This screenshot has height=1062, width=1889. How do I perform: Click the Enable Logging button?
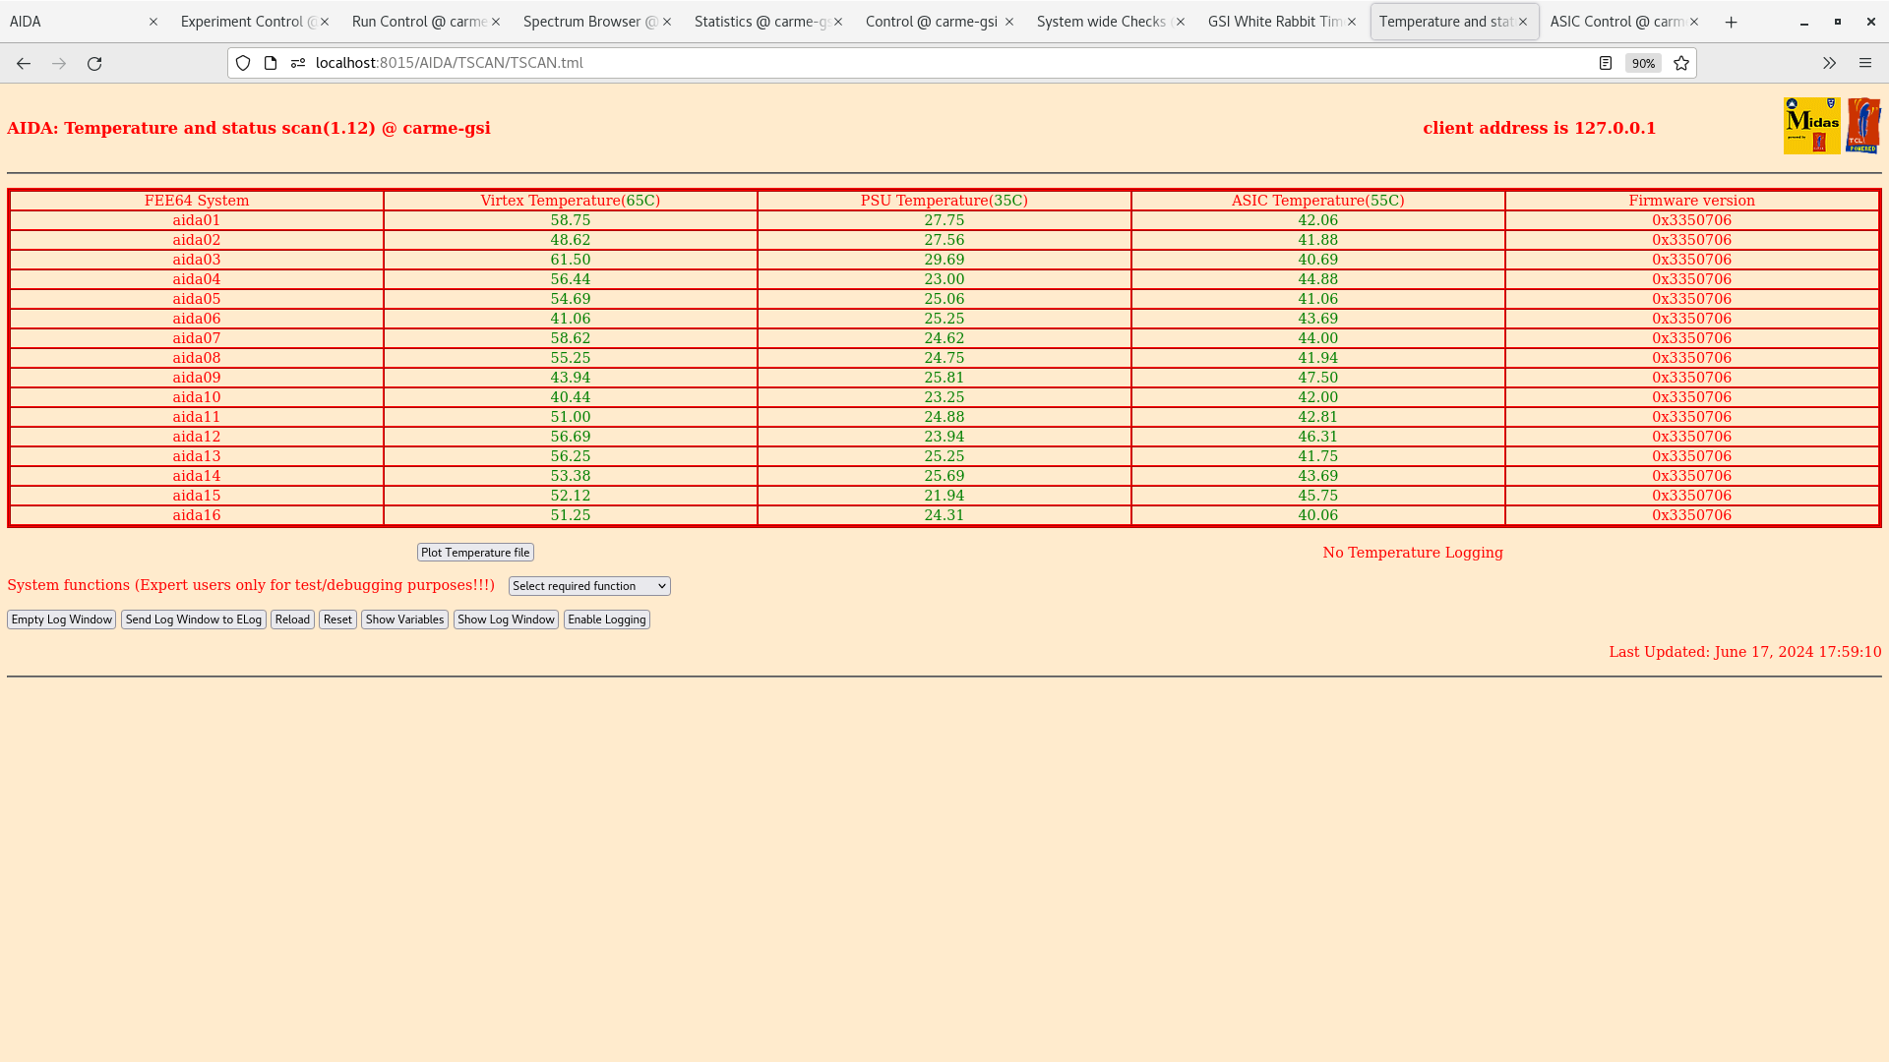pyautogui.click(x=606, y=619)
